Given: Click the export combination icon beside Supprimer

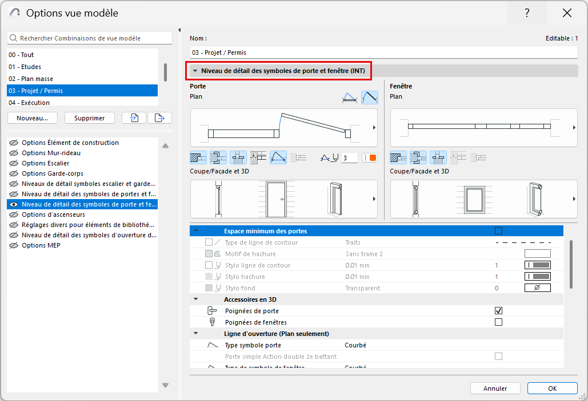Looking at the screenshot, I should [160, 118].
